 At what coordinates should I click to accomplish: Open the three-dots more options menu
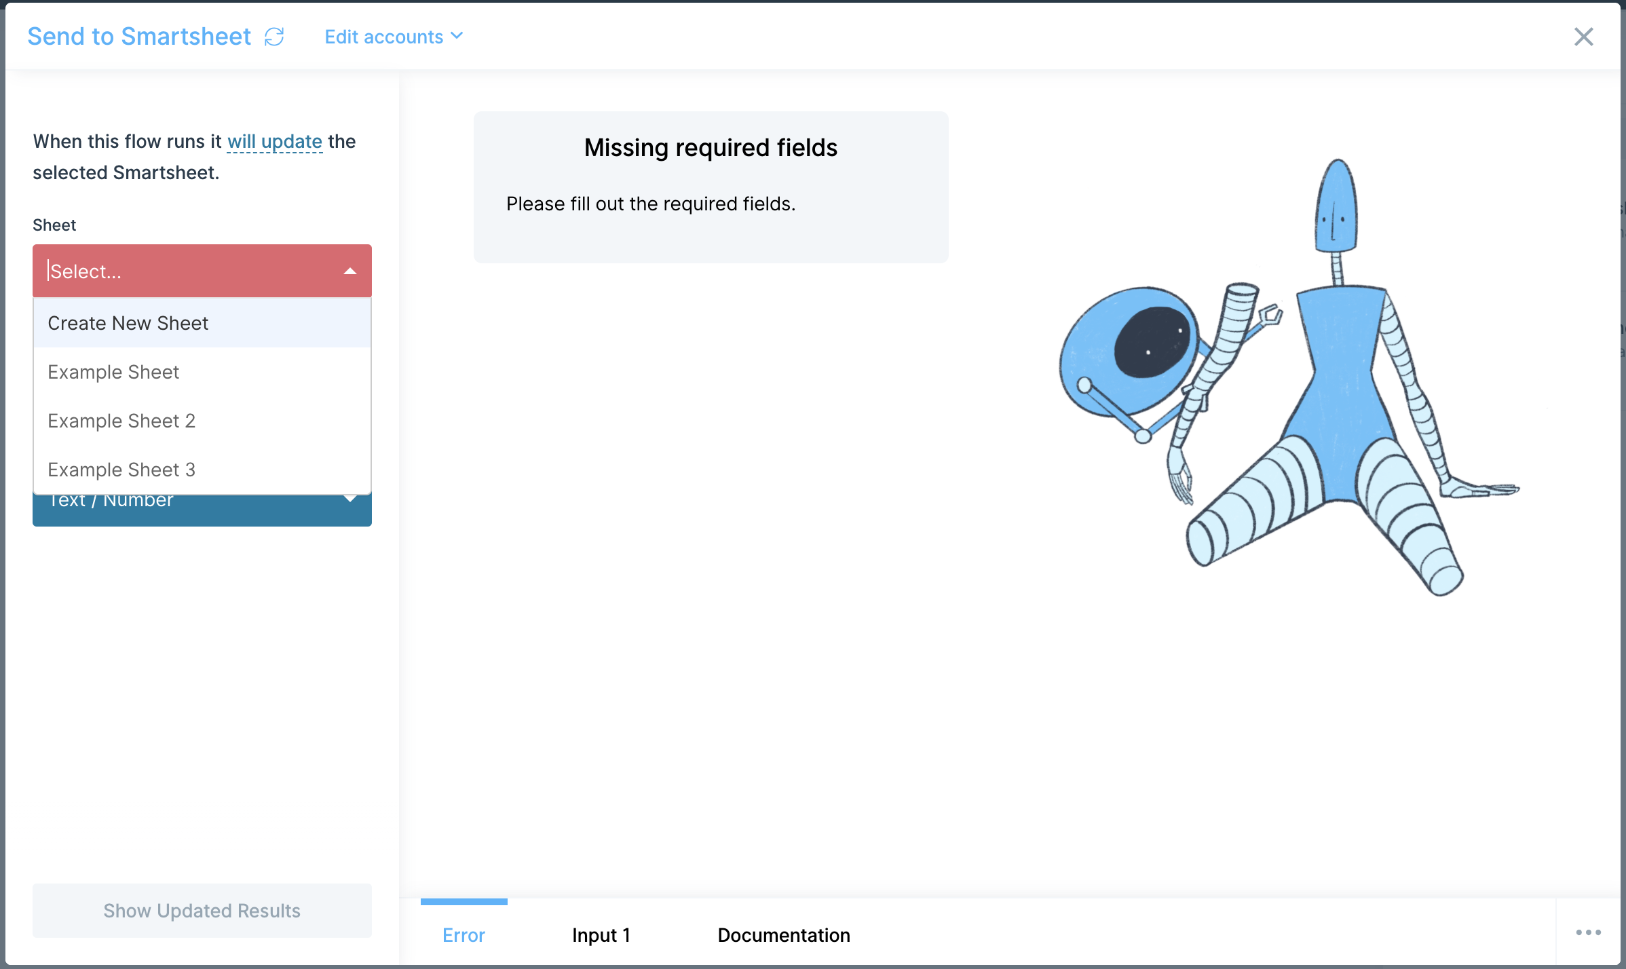[1589, 932]
